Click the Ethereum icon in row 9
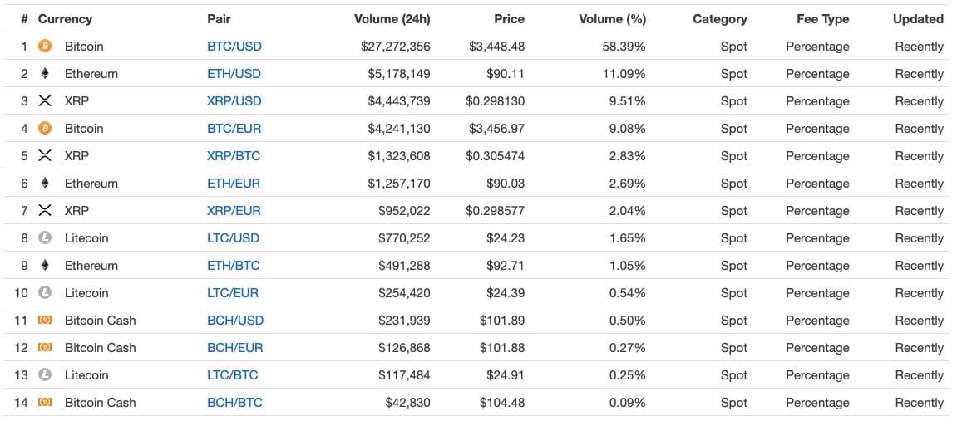The image size is (957, 421). click(x=45, y=266)
